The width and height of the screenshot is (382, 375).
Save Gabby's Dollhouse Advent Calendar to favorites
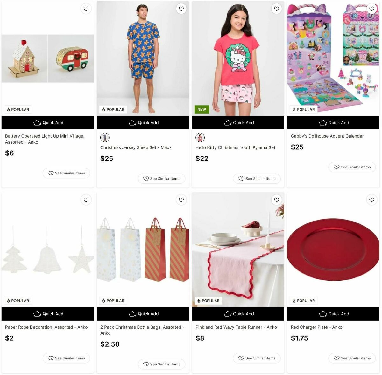[371, 9]
